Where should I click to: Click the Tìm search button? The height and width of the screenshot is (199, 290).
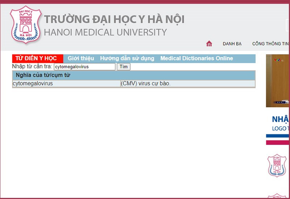point(124,67)
